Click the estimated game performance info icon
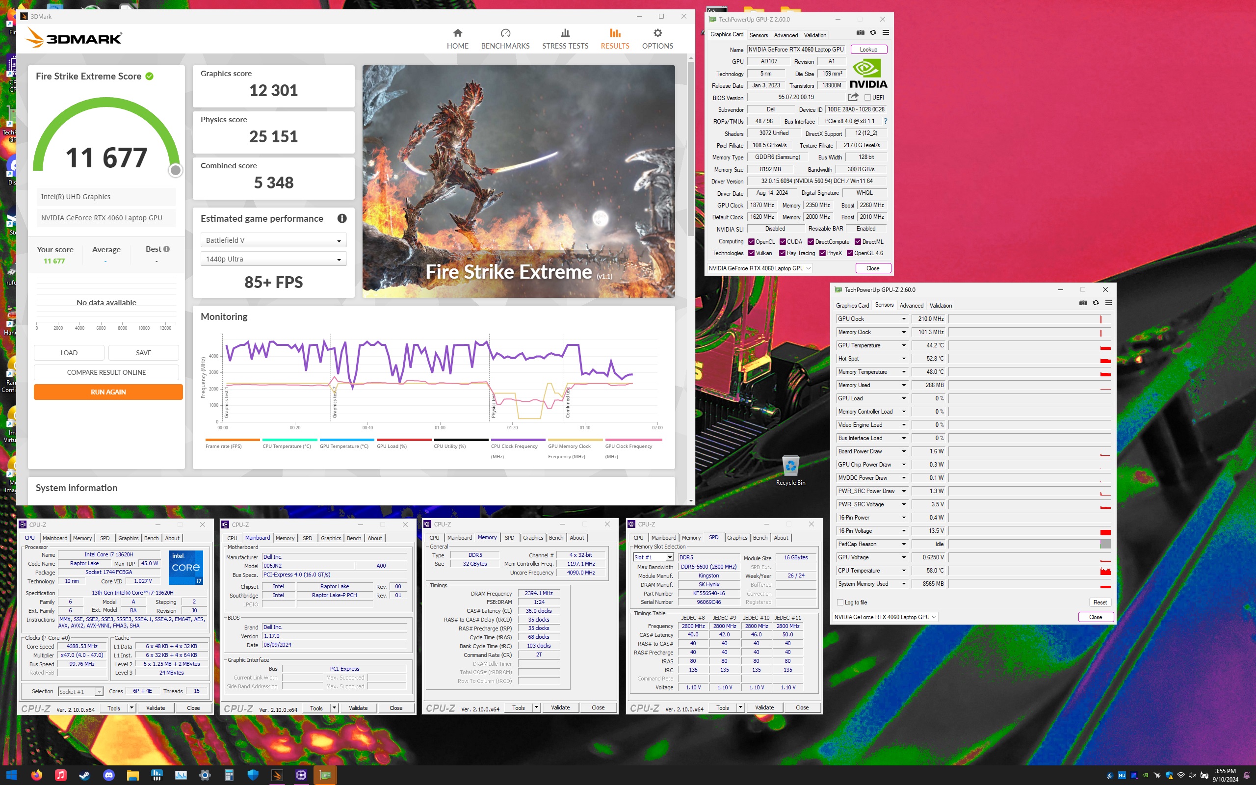The image size is (1256, 785). click(x=341, y=219)
